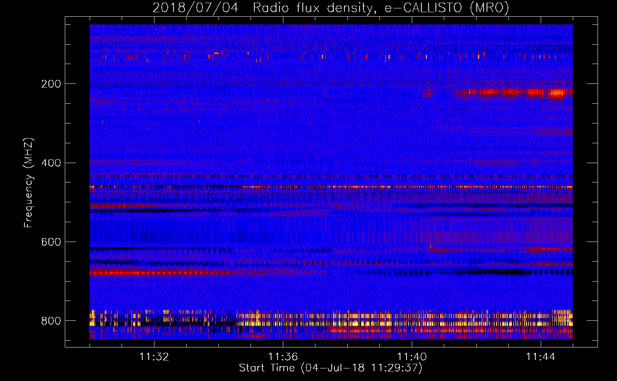Click the 600 frequency tick label
Screen dimensions: 617x381
[x=51, y=242]
